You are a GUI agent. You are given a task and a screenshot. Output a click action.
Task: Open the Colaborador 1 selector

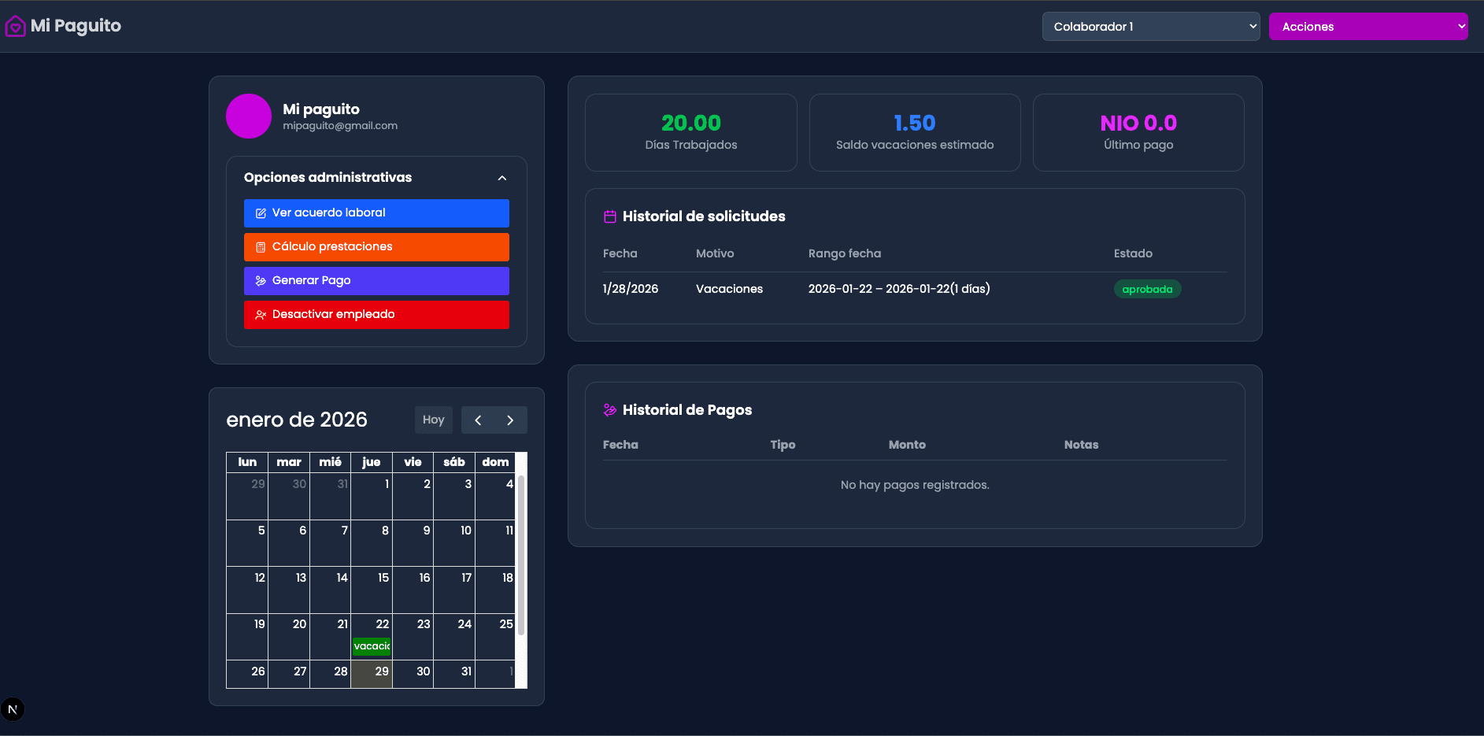1149,26
